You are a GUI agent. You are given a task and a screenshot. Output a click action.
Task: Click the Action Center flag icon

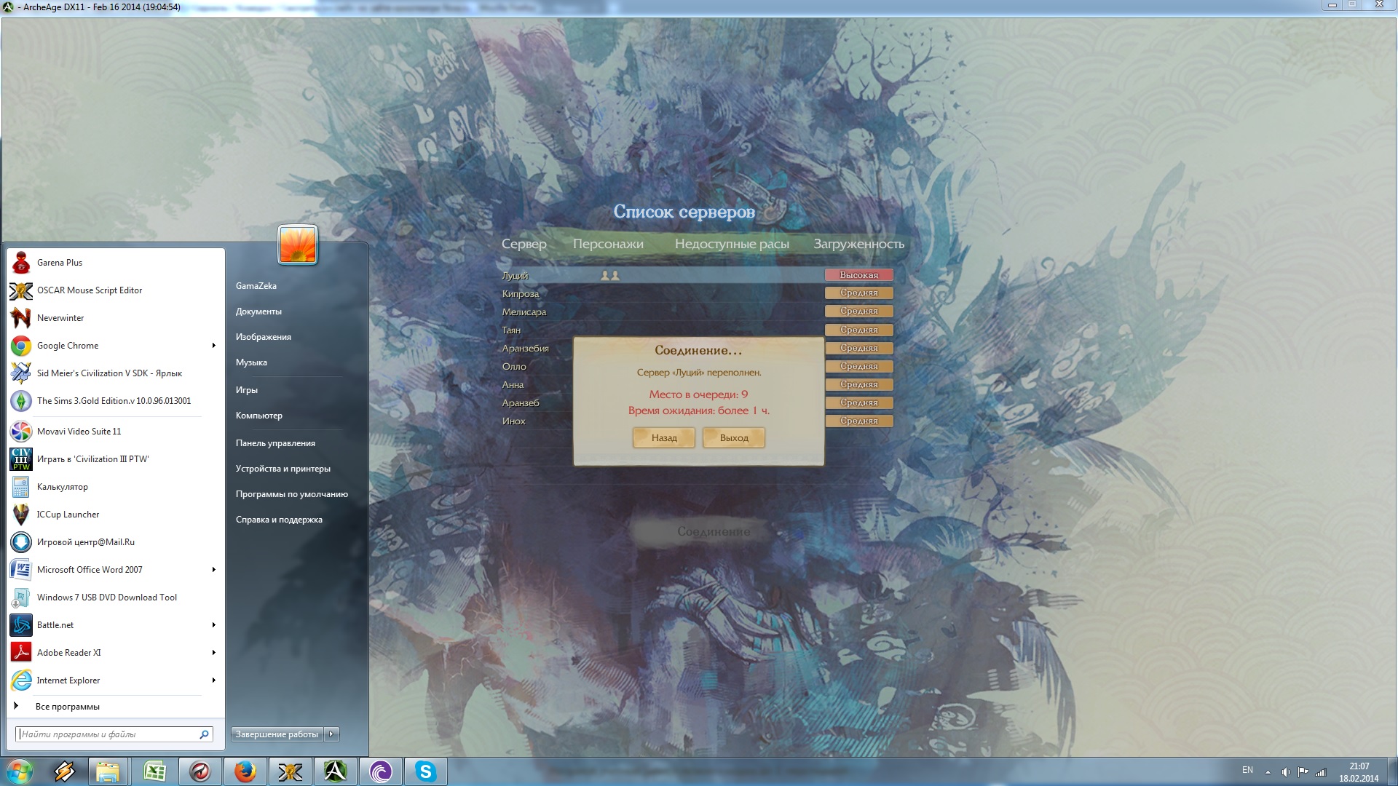point(1303,772)
